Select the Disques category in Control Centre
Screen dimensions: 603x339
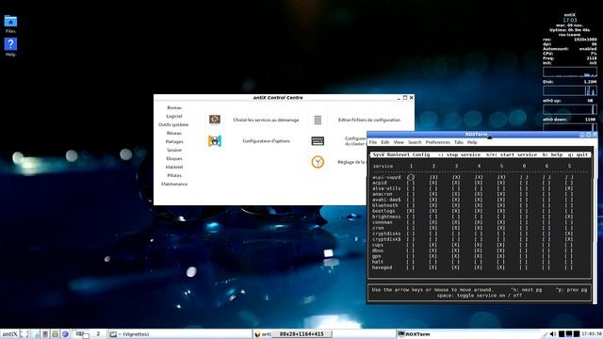[x=174, y=158]
